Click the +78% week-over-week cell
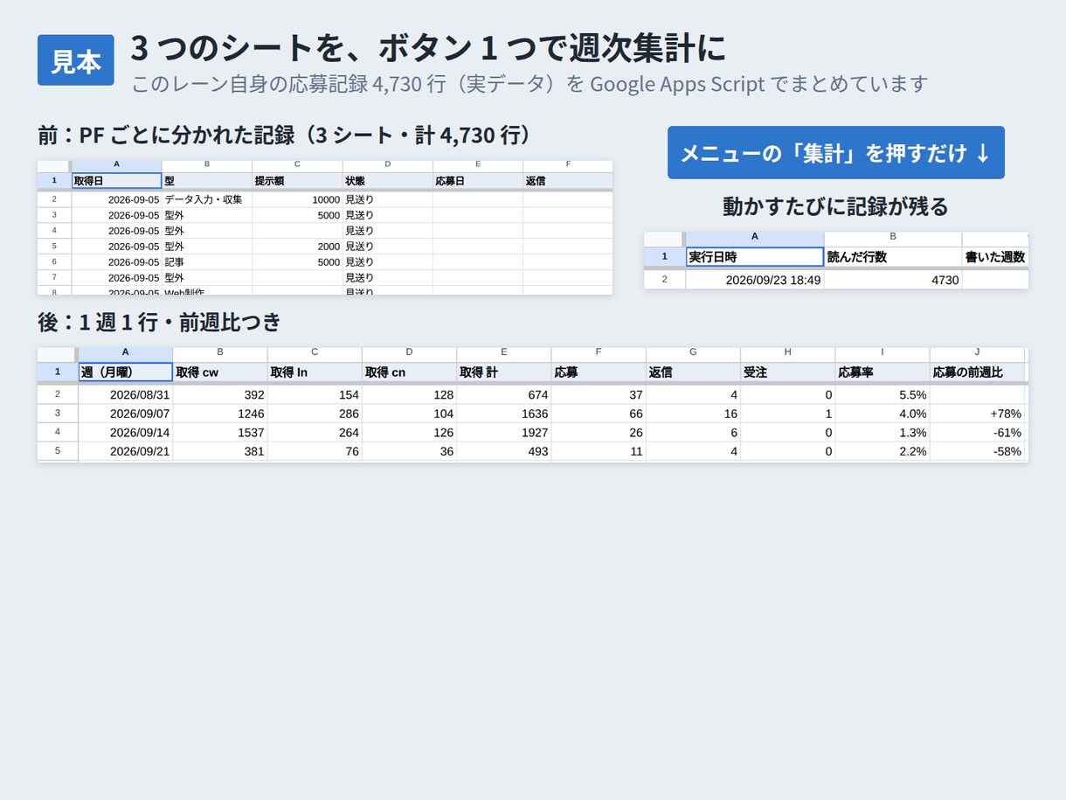1066x800 pixels. 977,414
